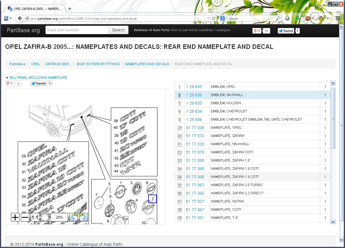Go to NAMEPLATES AND DECALS breadcrumb

point(147,64)
